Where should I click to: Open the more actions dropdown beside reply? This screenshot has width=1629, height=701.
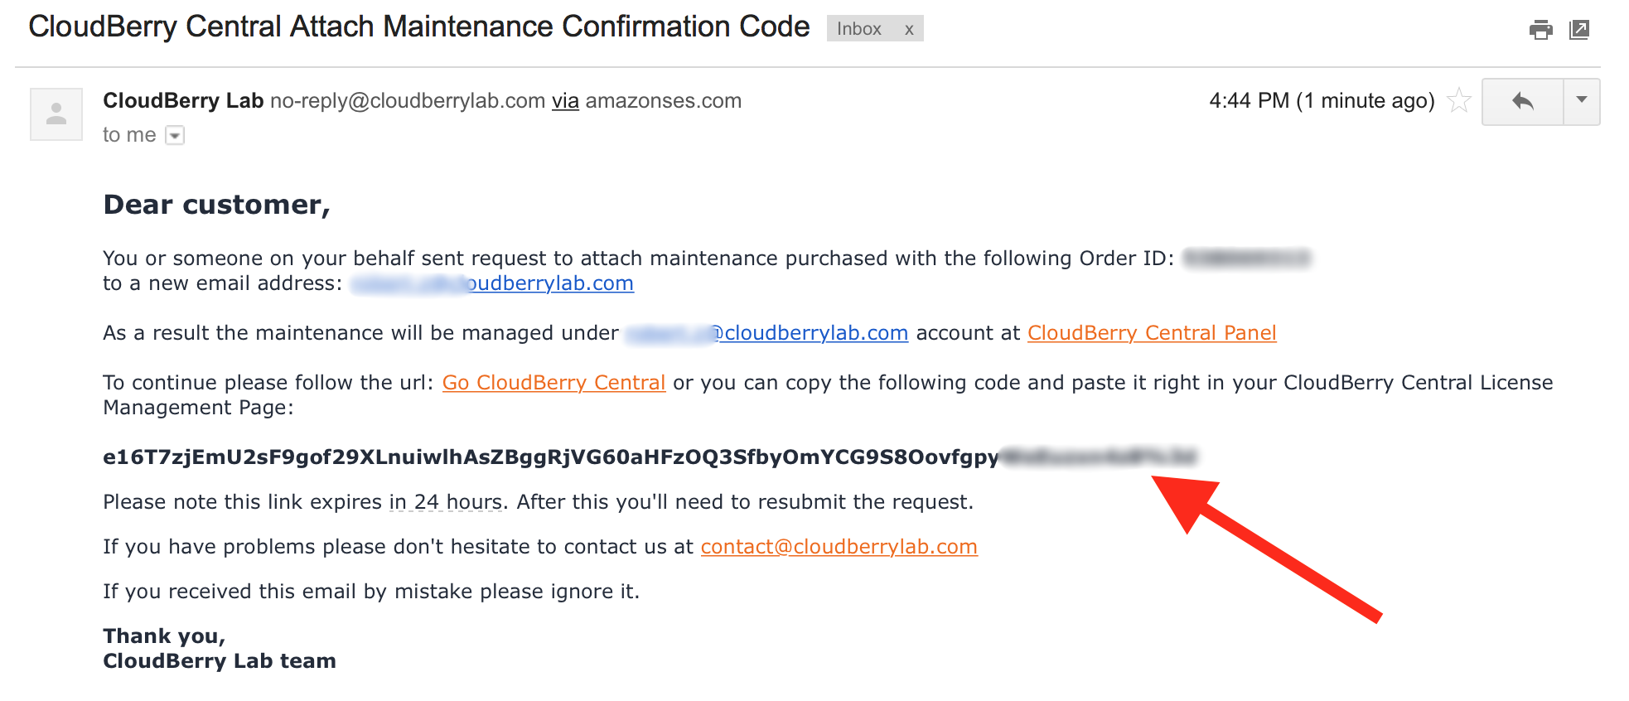pos(1582,102)
